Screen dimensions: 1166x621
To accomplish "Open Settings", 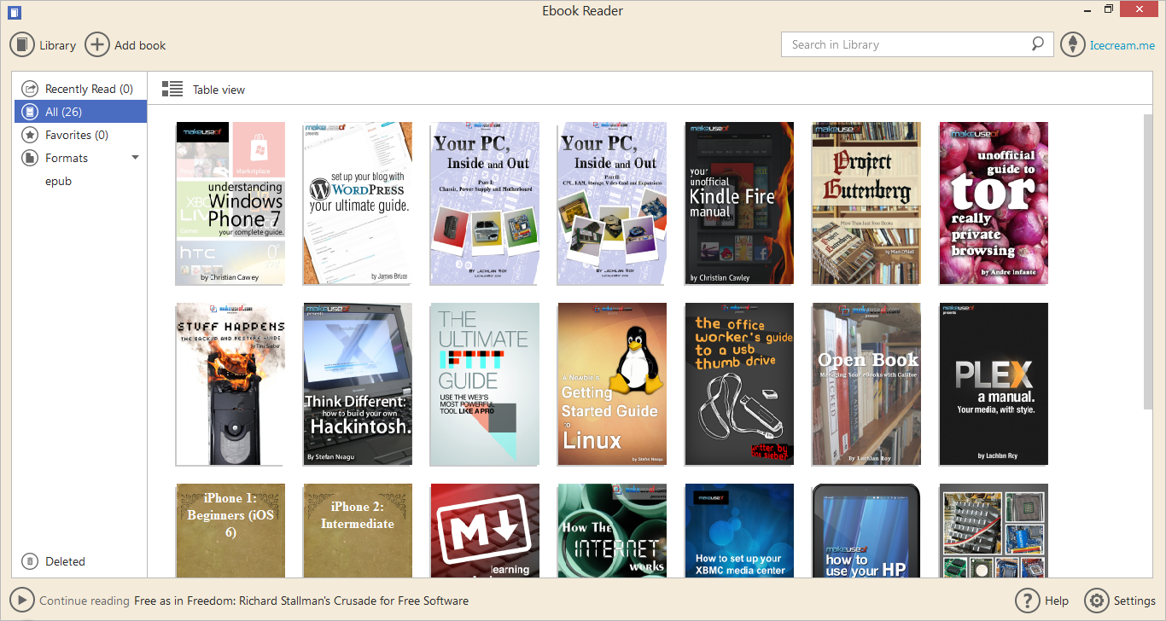I will pos(1134,601).
